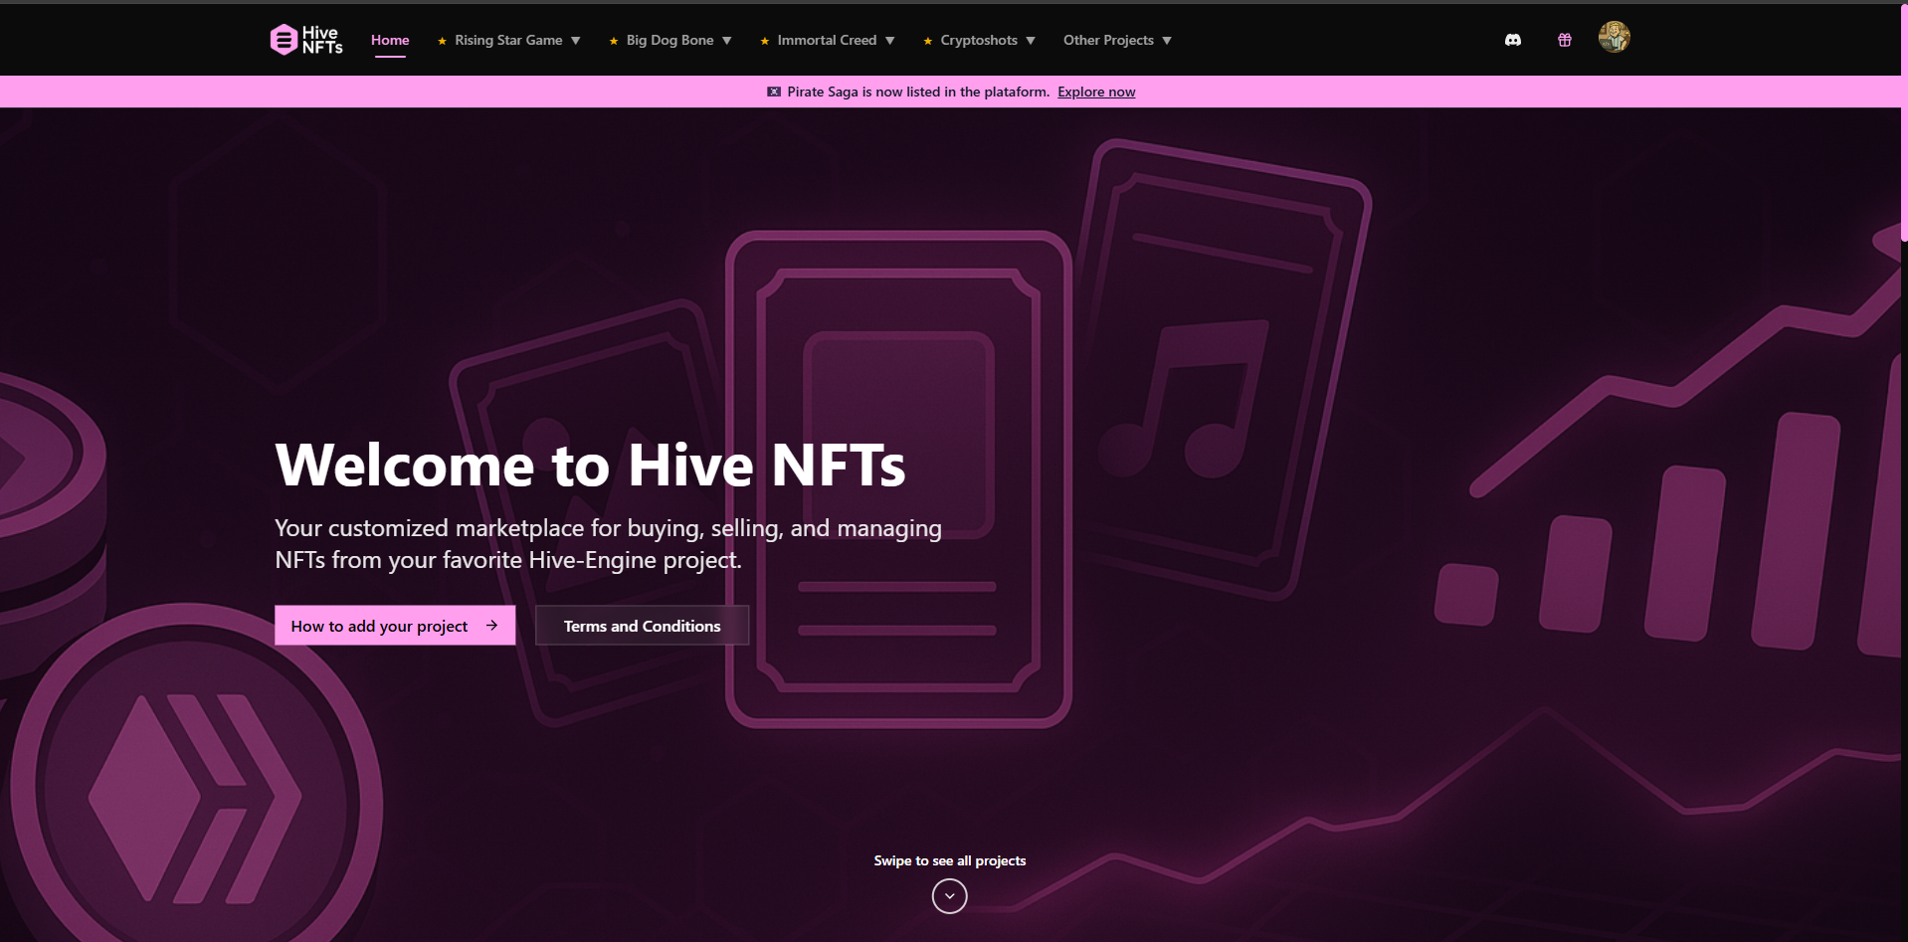Open the user profile avatar

pyautogui.click(x=1613, y=38)
